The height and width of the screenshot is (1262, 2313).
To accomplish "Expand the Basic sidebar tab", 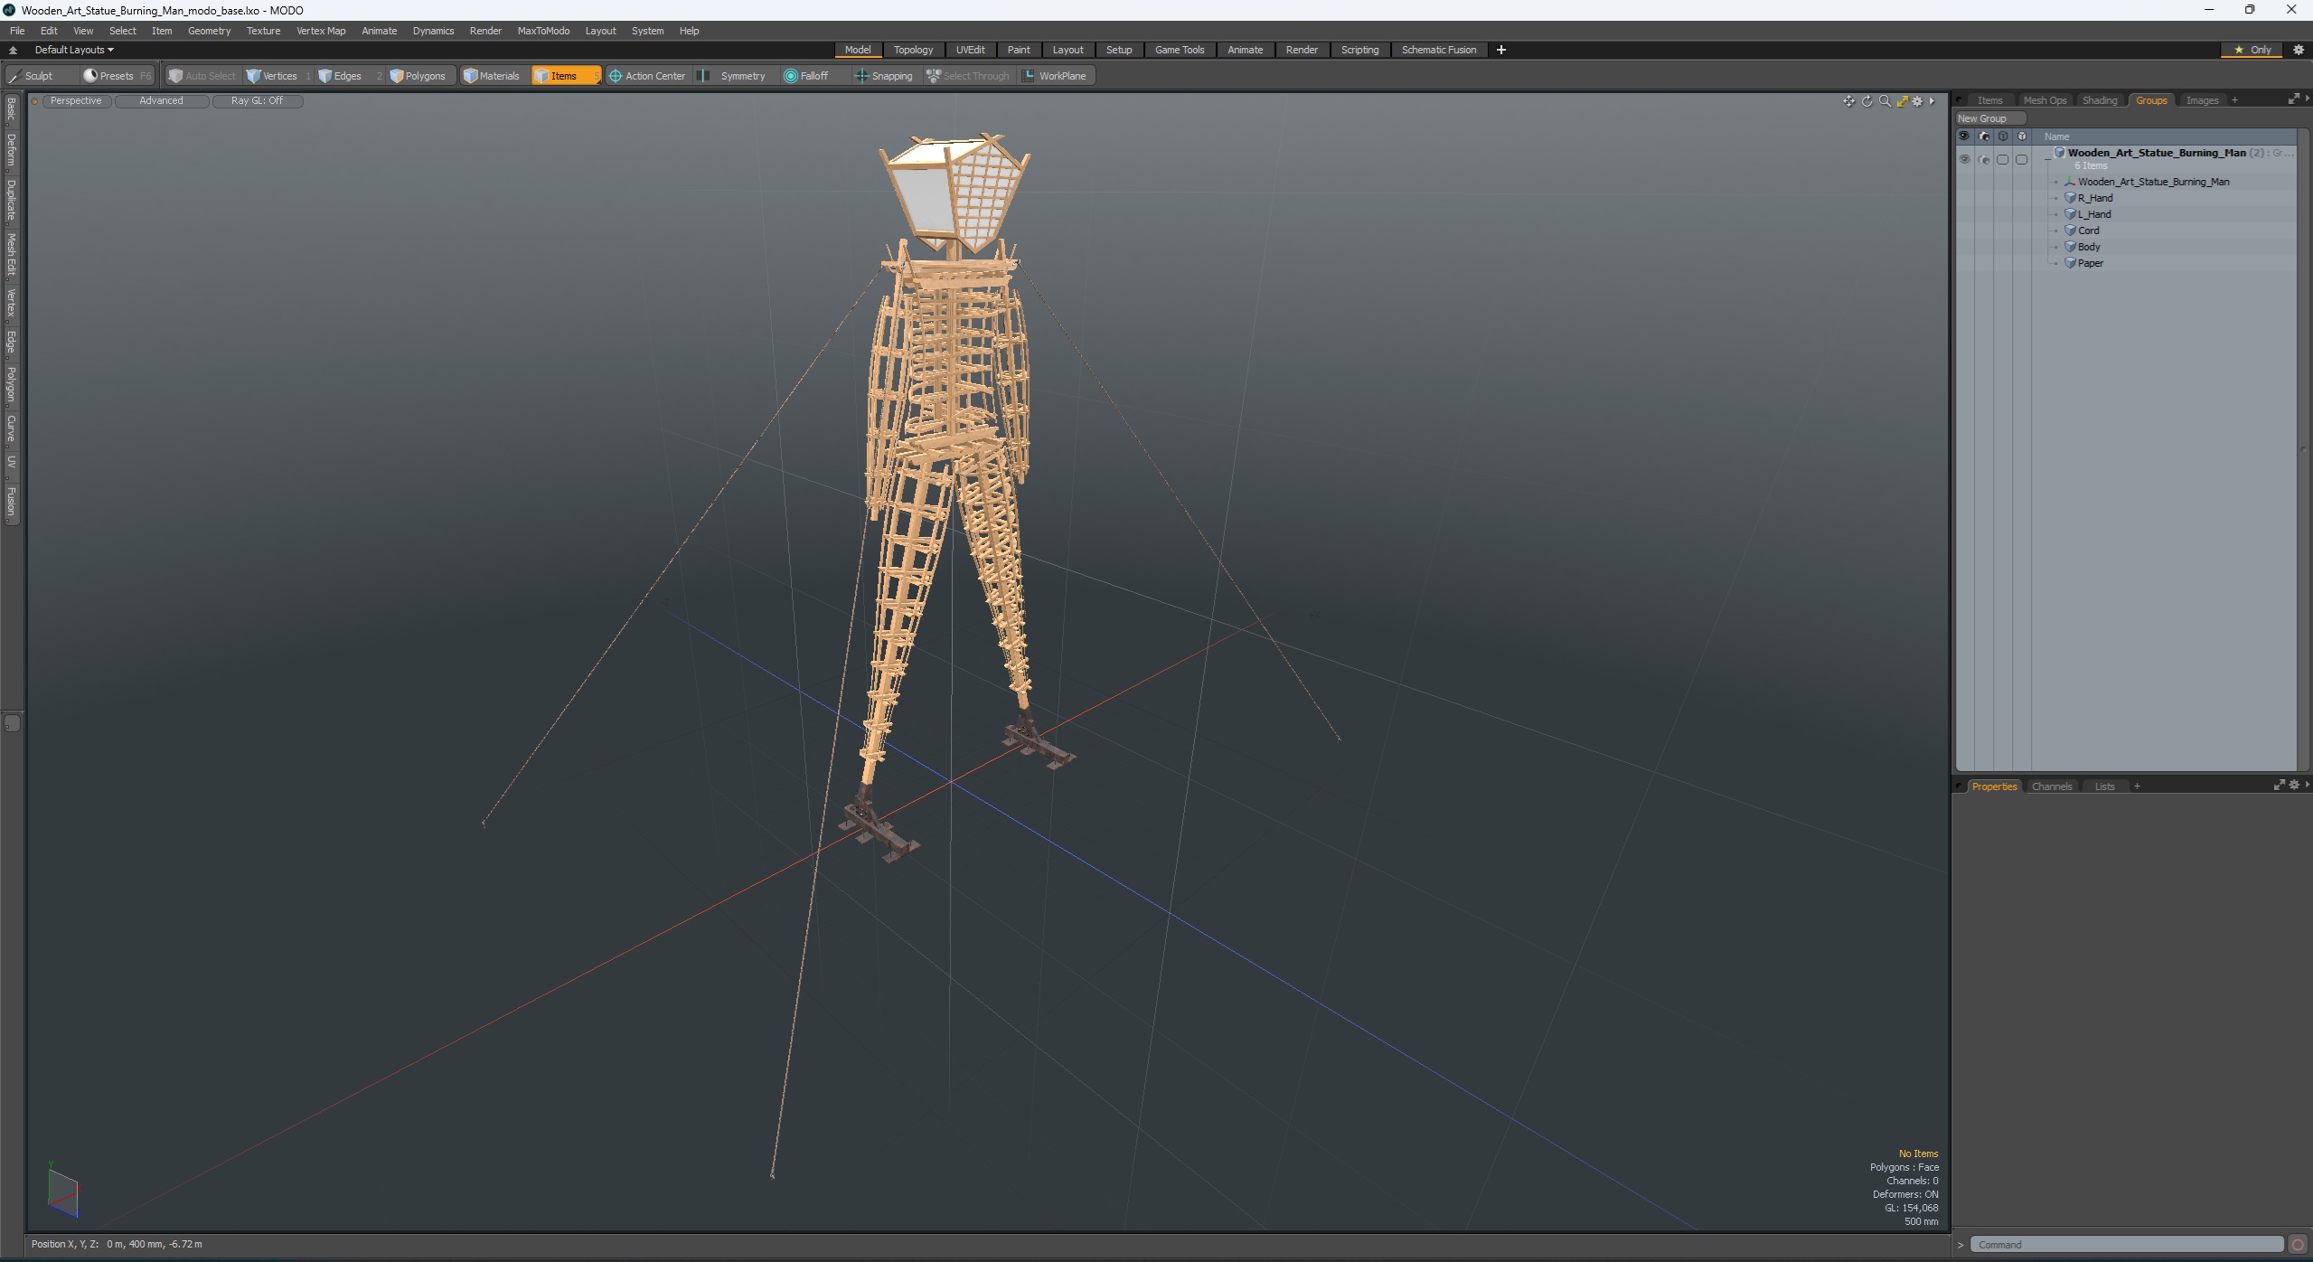I will (x=11, y=109).
